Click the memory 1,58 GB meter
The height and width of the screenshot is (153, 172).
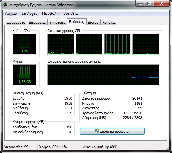click(24, 75)
